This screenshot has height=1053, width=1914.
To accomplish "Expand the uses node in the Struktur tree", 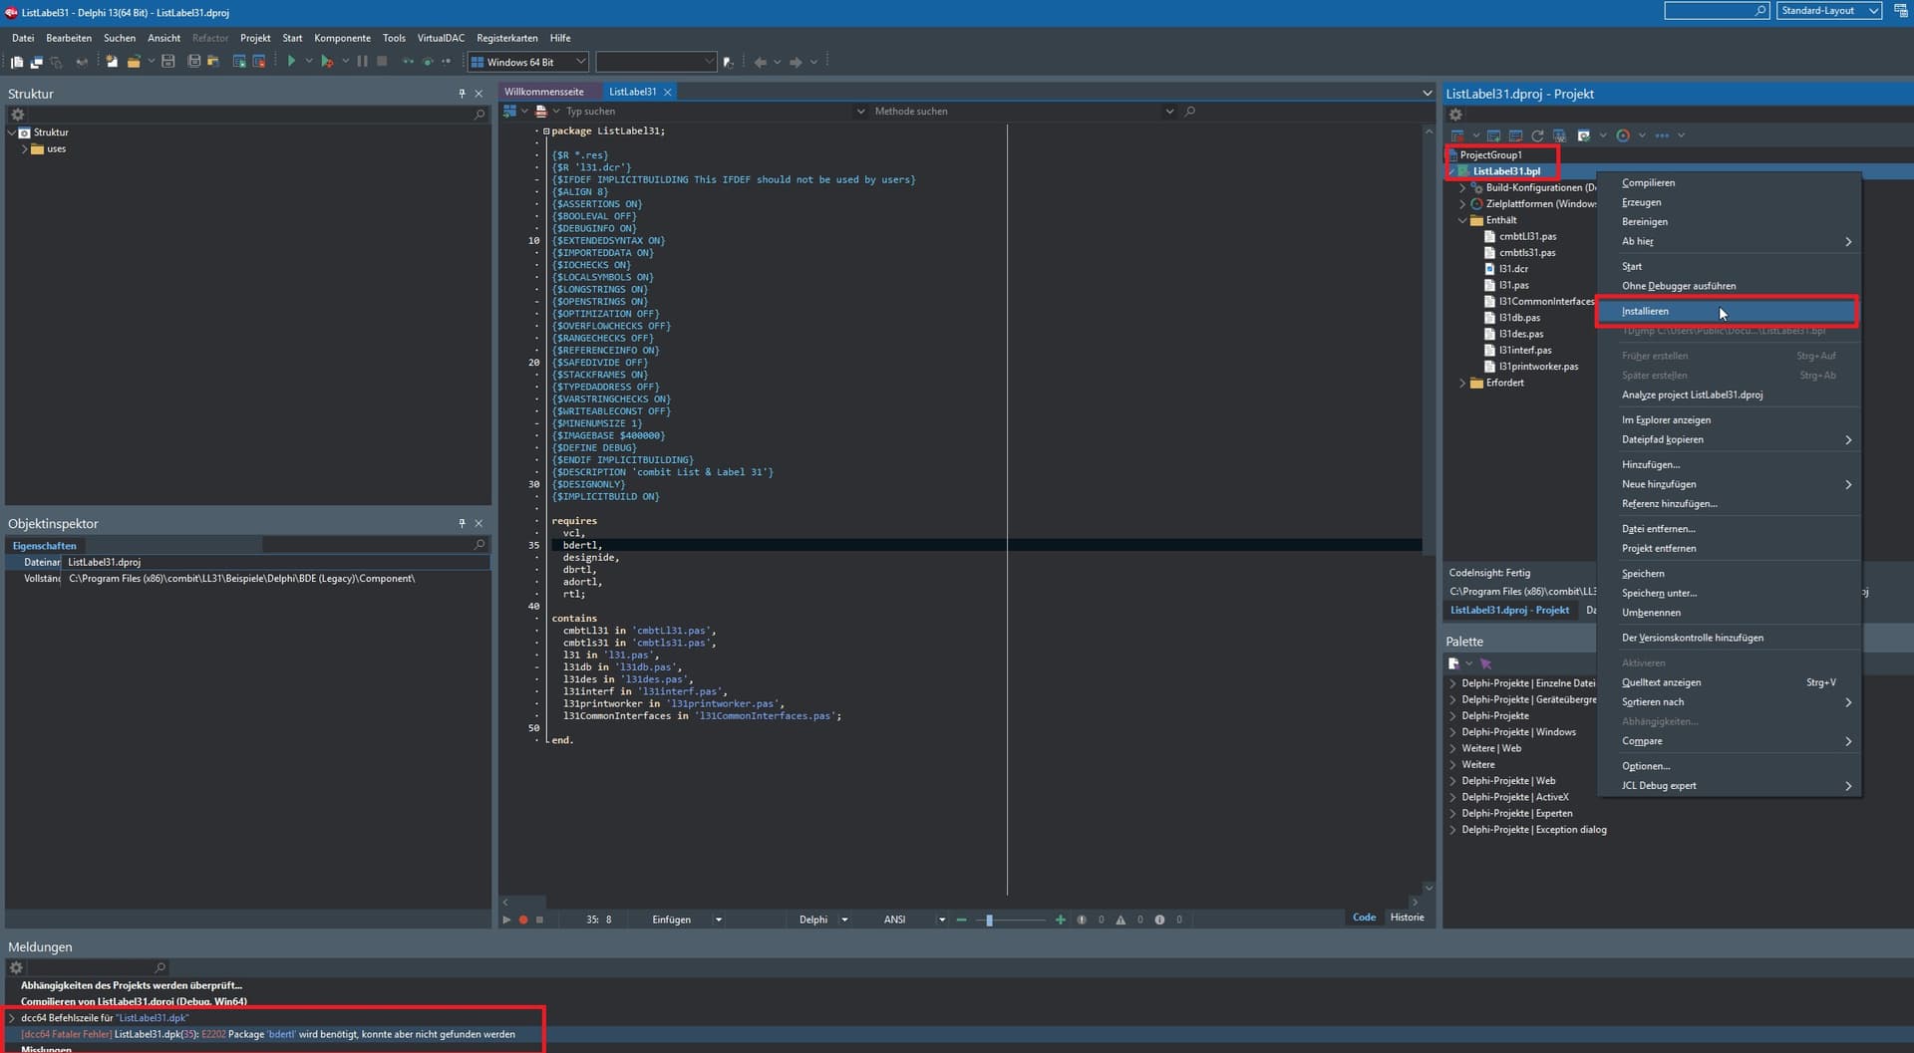I will pos(24,149).
